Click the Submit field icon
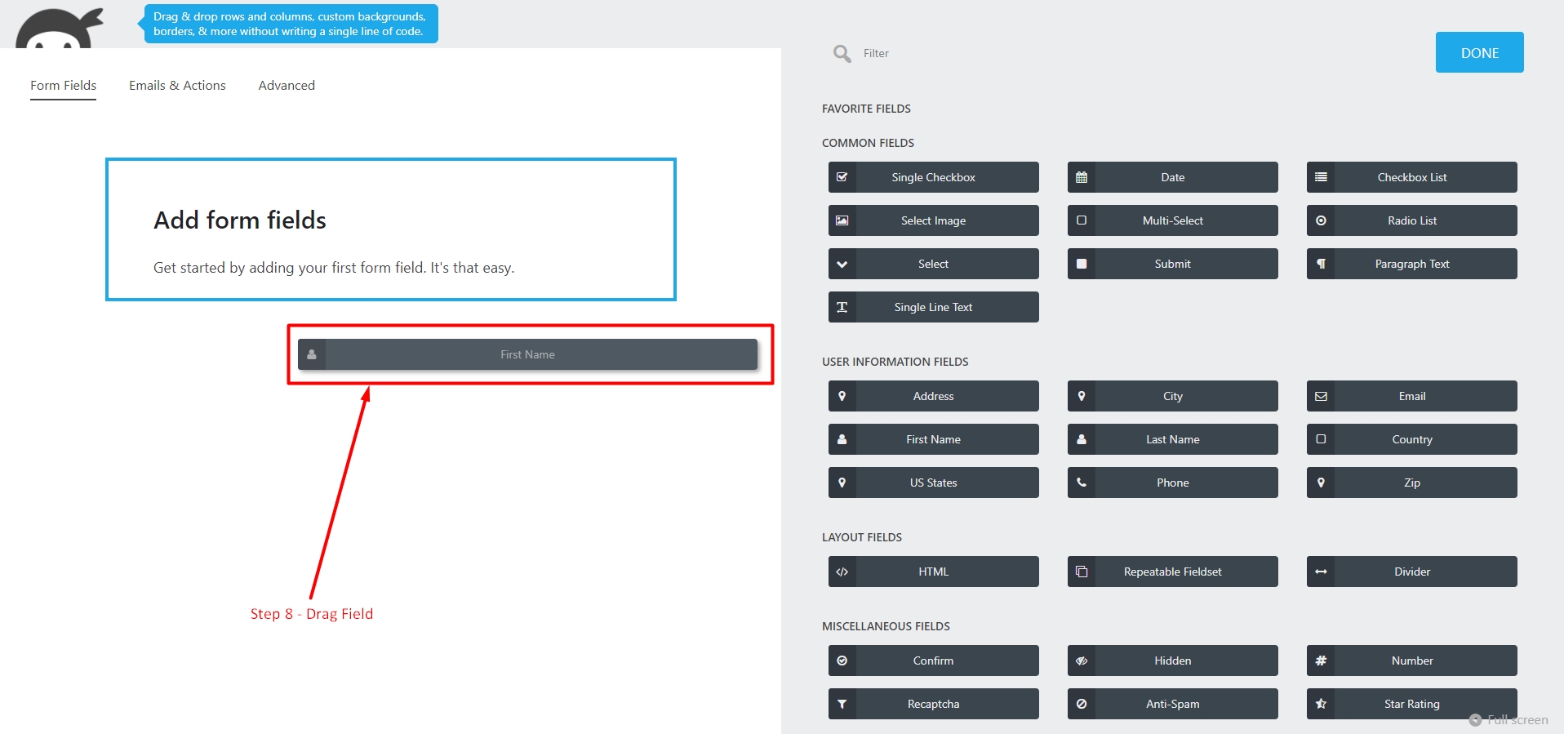 [x=1081, y=264]
